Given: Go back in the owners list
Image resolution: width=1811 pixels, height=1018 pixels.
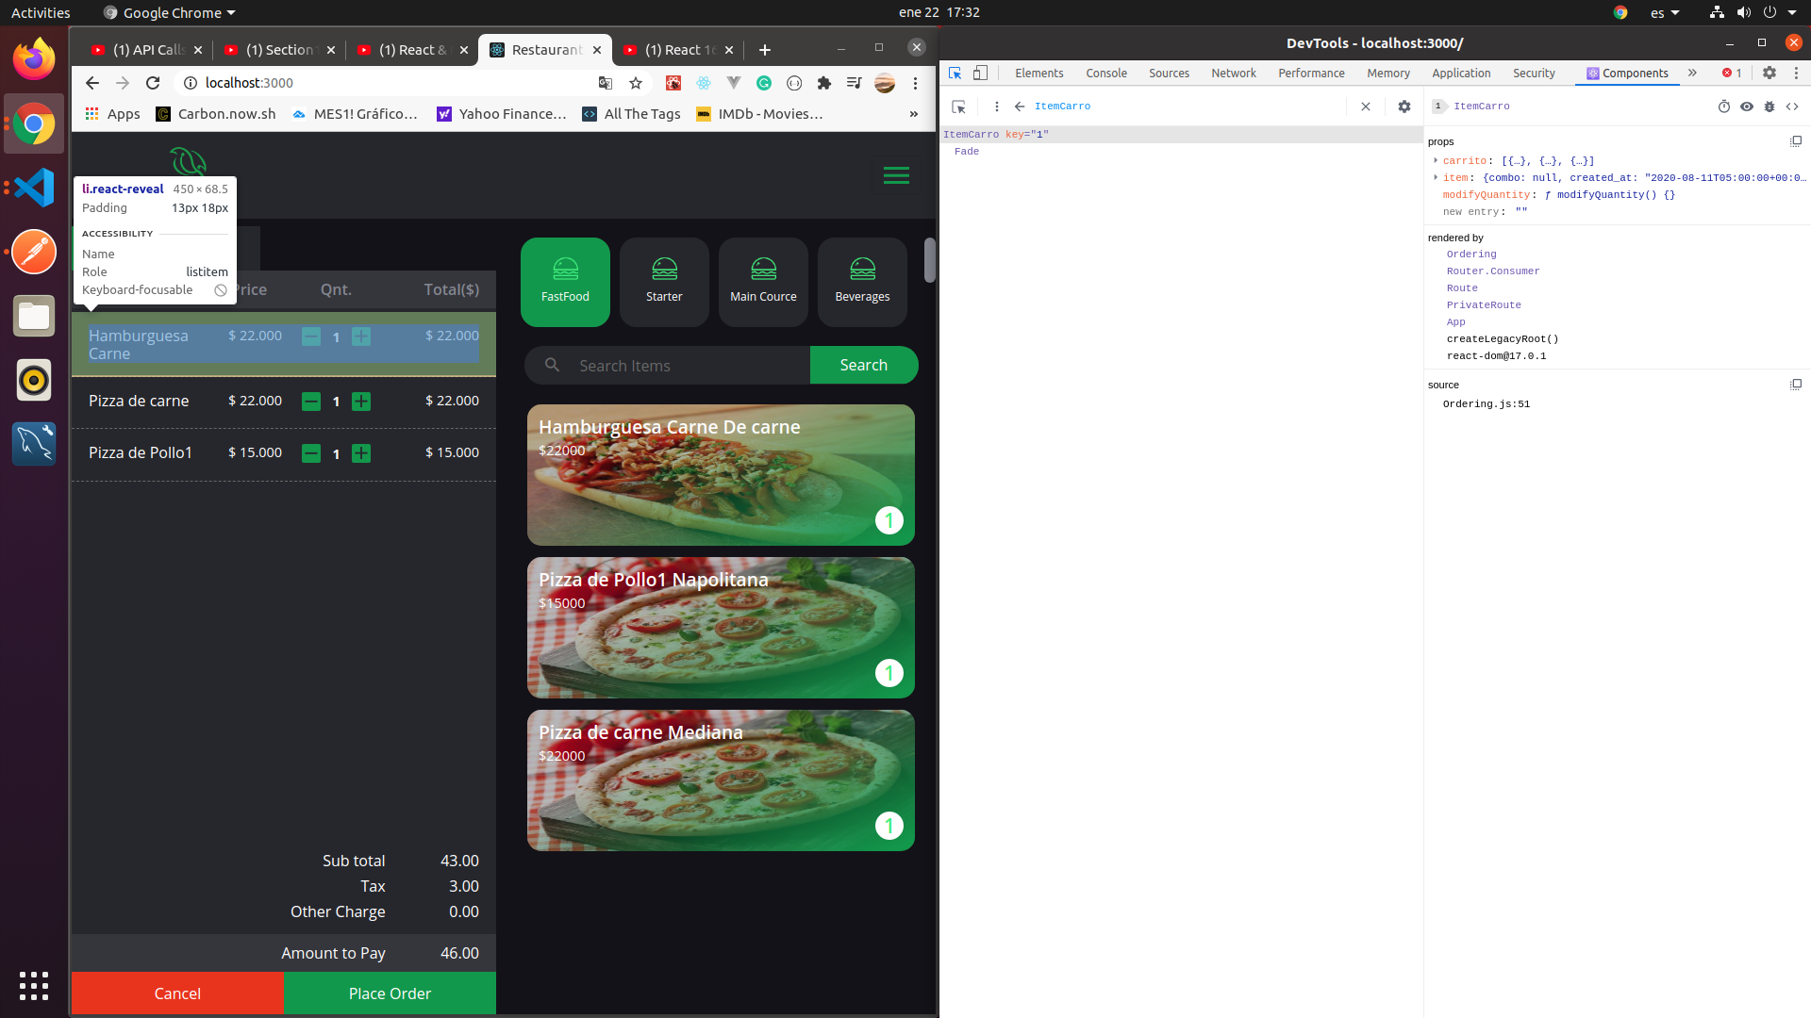Looking at the screenshot, I should 1020,107.
